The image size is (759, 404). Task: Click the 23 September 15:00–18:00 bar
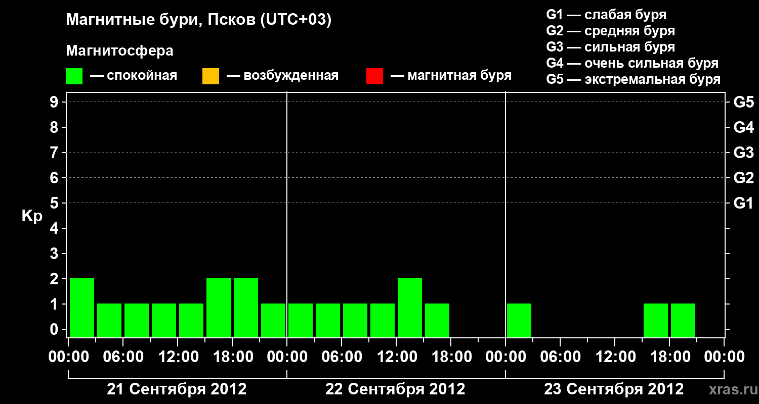click(656, 320)
